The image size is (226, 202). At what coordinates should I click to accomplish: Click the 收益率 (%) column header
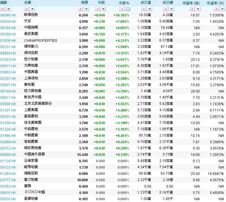point(216,3)
